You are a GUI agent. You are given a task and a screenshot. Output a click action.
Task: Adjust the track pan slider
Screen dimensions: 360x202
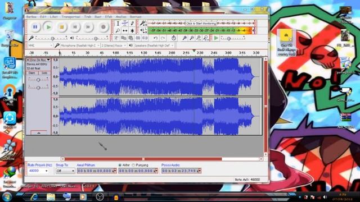38,88
